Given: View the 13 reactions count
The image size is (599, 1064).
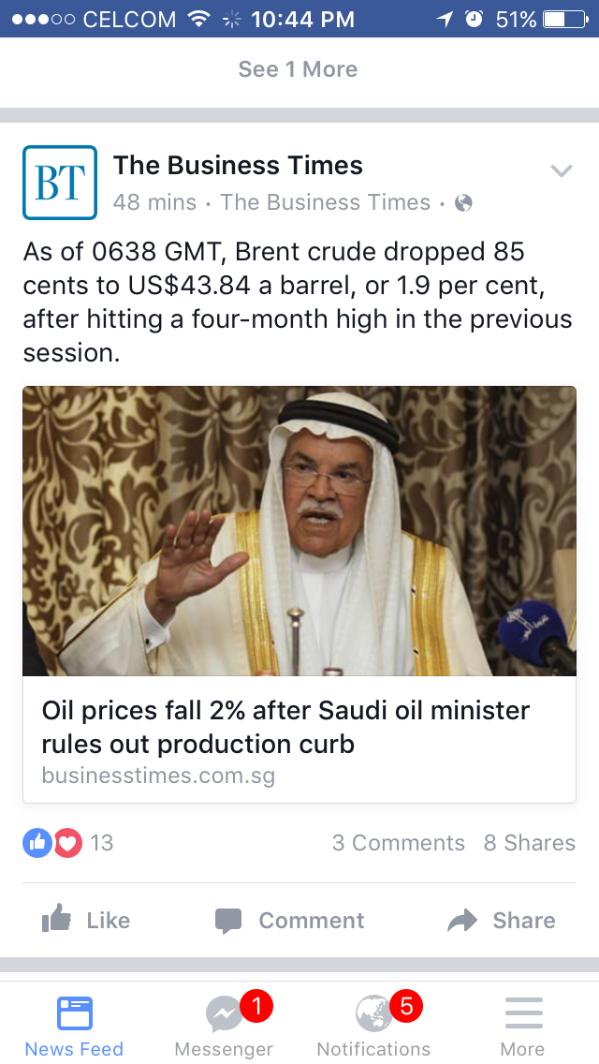Looking at the screenshot, I should (101, 843).
